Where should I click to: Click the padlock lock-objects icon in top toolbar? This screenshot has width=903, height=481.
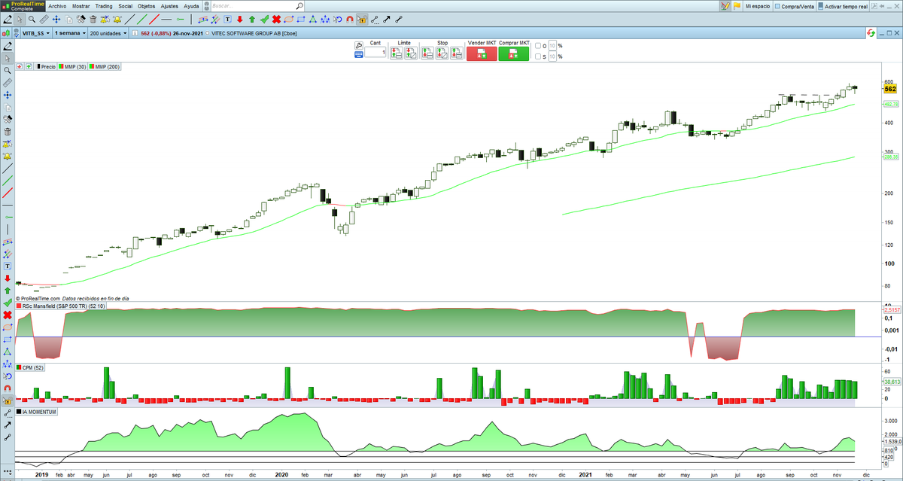coord(362,19)
